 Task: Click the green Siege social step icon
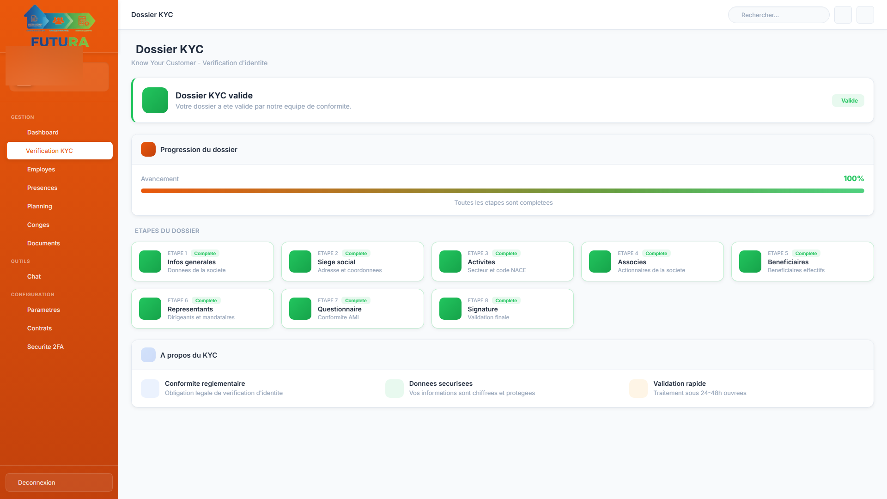300,262
